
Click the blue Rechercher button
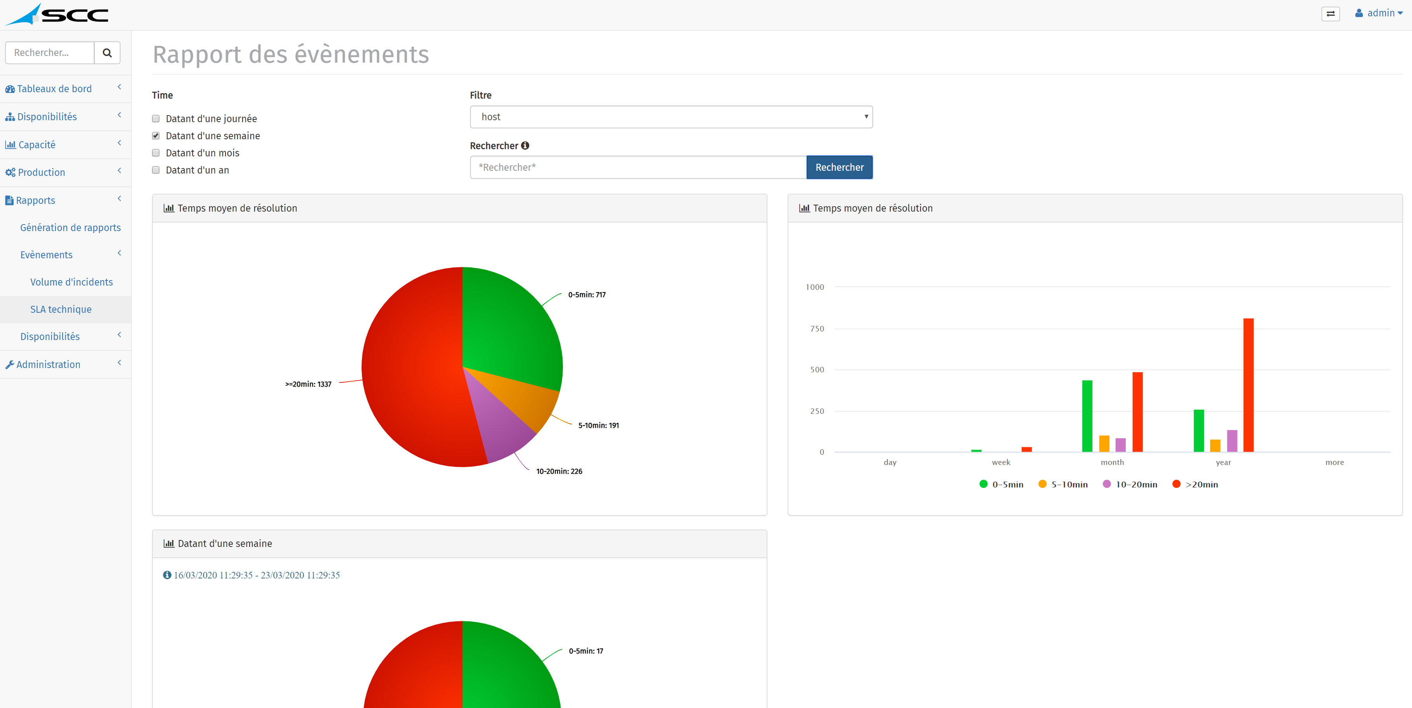[839, 167]
